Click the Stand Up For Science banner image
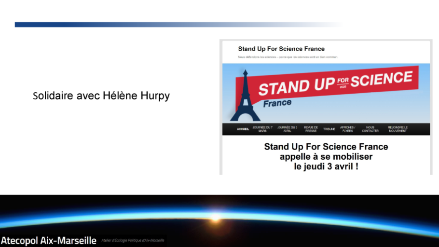The width and height of the screenshot is (439, 247). (x=326, y=93)
